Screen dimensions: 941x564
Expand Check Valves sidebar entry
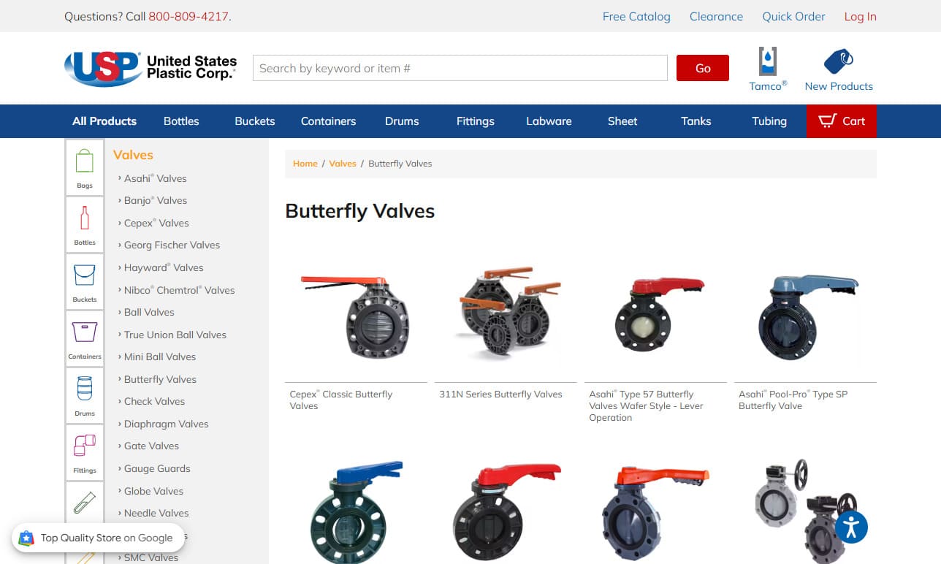[154, 401]
